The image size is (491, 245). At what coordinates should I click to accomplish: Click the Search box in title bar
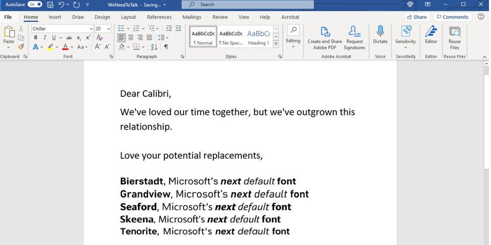(x=248, y=5)
